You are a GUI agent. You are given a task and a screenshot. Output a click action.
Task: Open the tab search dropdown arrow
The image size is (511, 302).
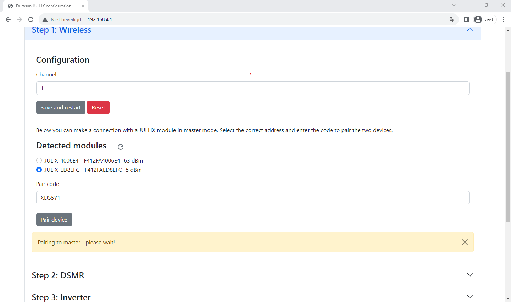point(454,5)
